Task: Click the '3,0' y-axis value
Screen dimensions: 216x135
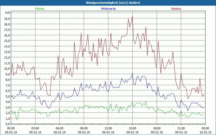Action: [8, 107]
